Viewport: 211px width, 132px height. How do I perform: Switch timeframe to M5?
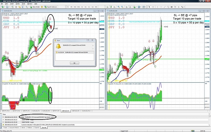click(x=72, y=7)
